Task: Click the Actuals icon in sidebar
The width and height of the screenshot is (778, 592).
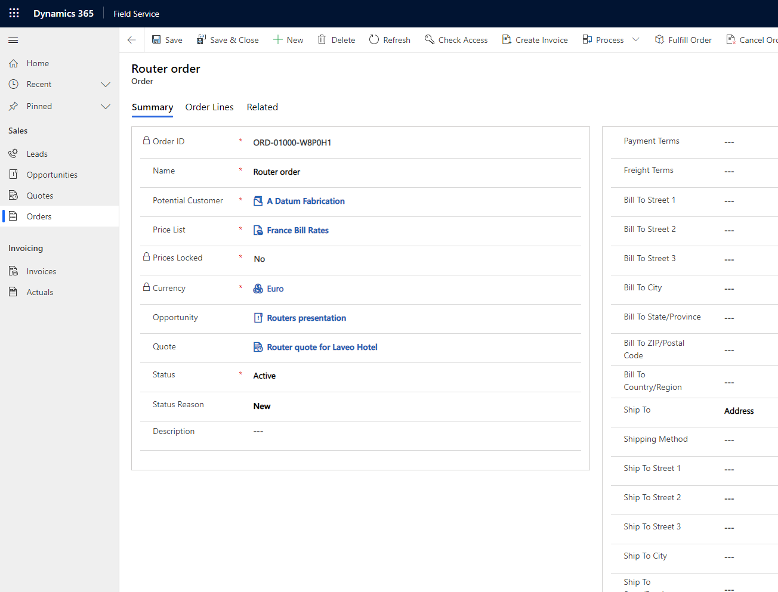Action: click(13, 292)
